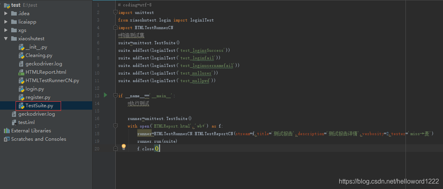Expand the licaiapp folder arrow

(6, 22)
